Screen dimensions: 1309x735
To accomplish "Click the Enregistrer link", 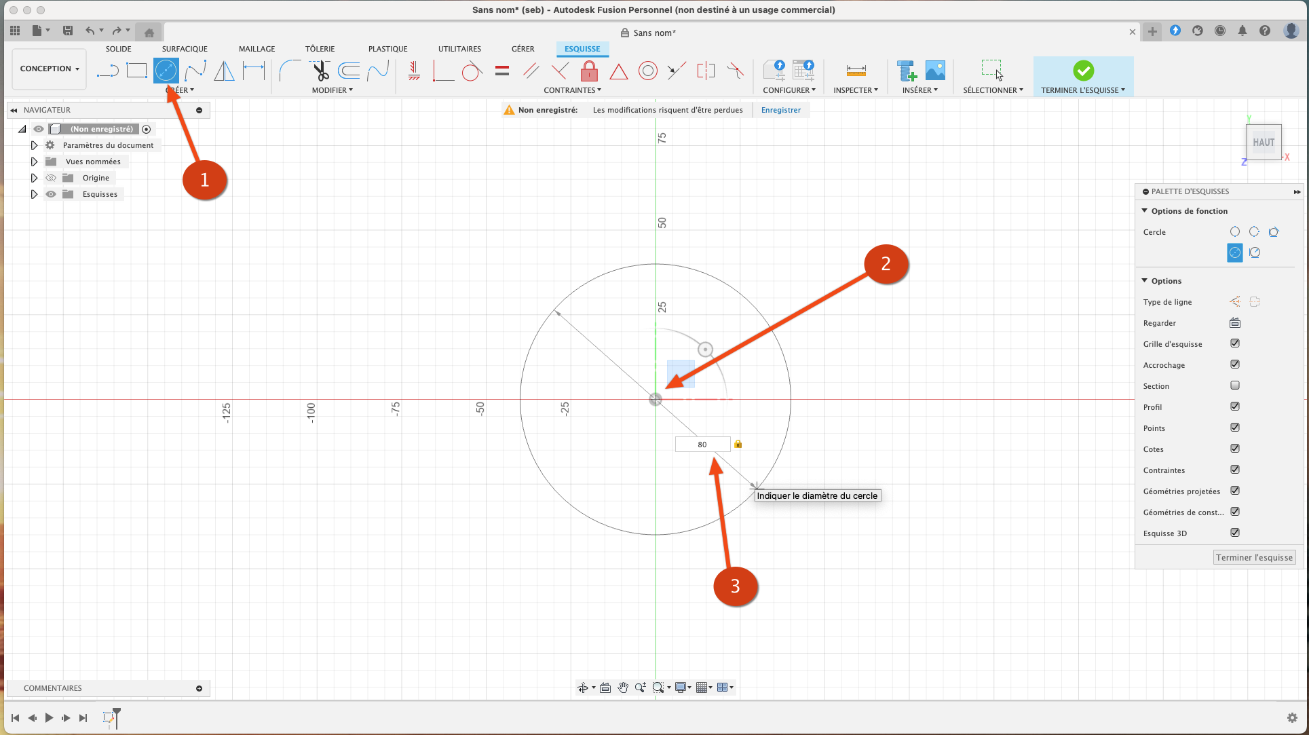I will pos(780,110).
